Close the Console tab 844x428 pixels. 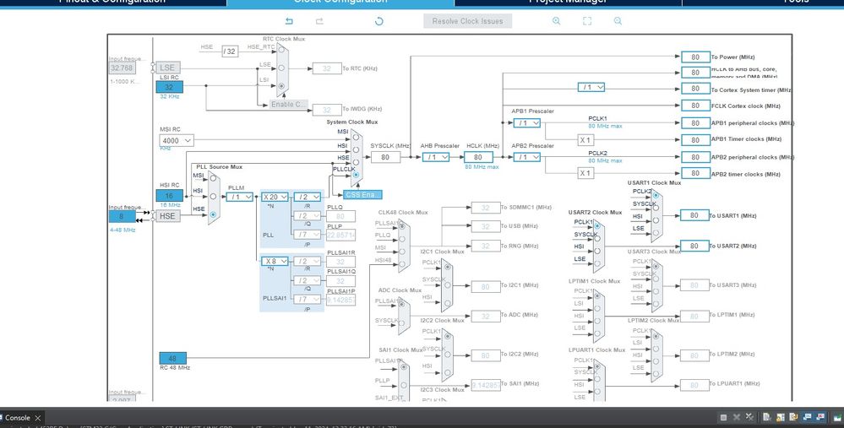[x=38, y=418]
